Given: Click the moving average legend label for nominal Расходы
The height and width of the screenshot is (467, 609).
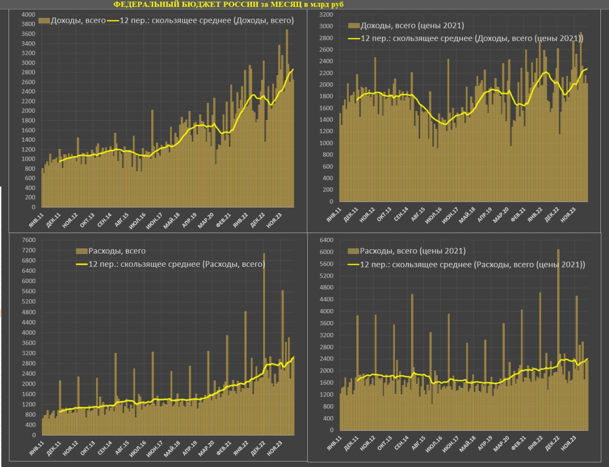Looking at the screenshot, I should [177, 264].
